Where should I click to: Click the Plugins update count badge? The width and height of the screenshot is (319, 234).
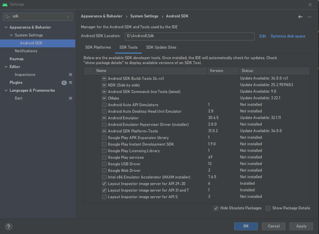(64, 82)
